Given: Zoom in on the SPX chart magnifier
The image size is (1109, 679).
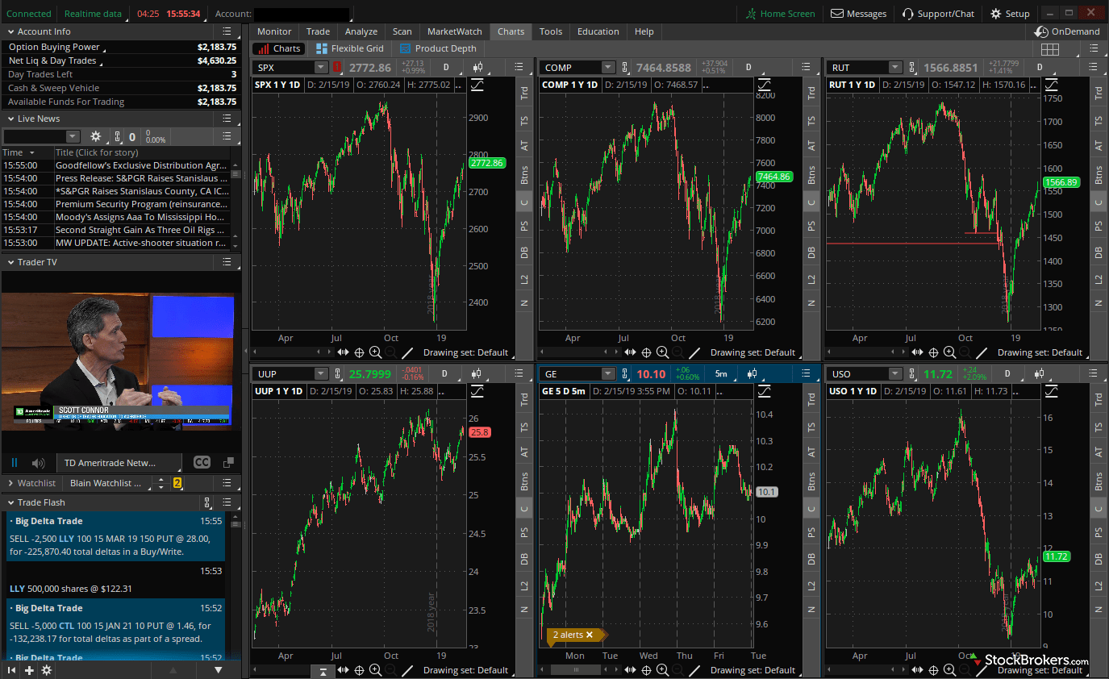Looking at the screenshot, I should 375,352.
